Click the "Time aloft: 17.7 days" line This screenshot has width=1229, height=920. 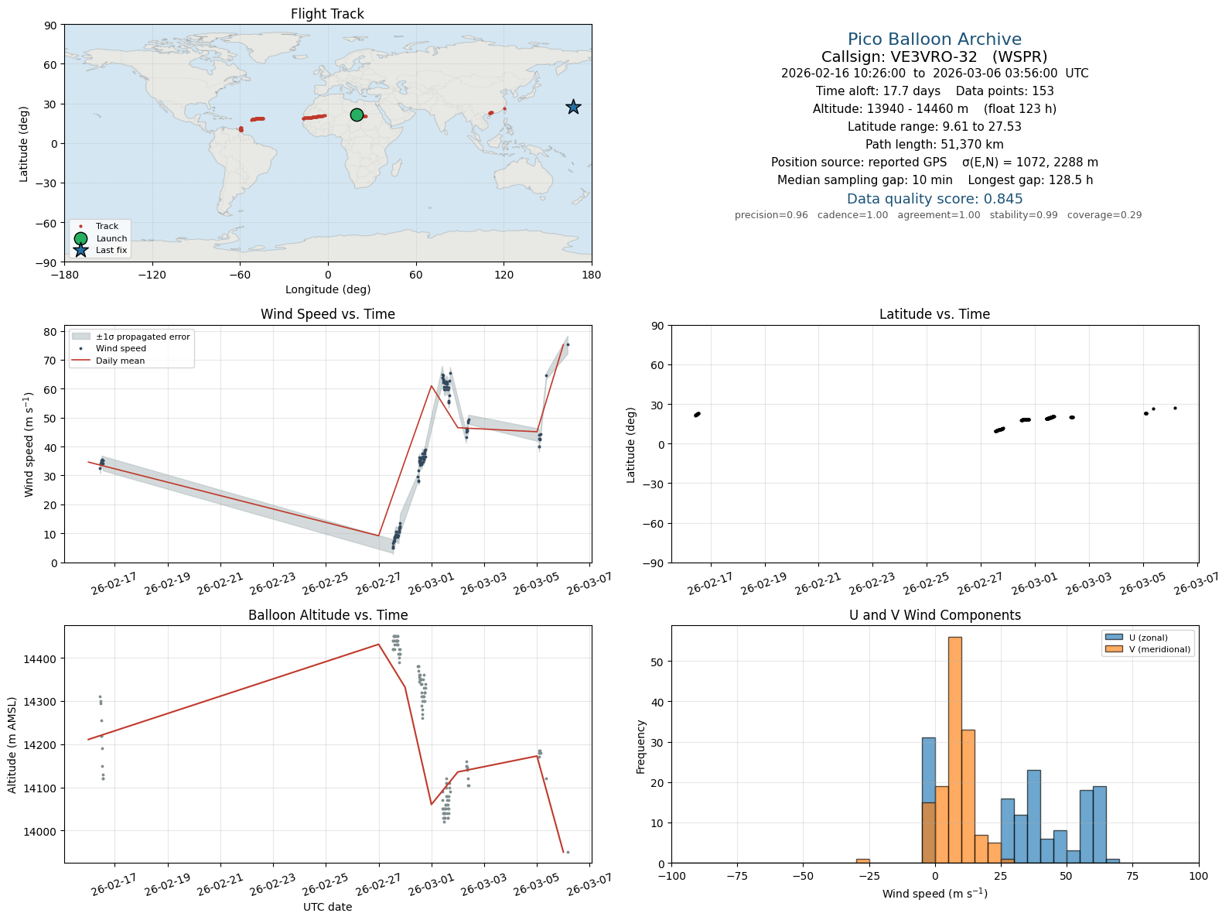934,91
